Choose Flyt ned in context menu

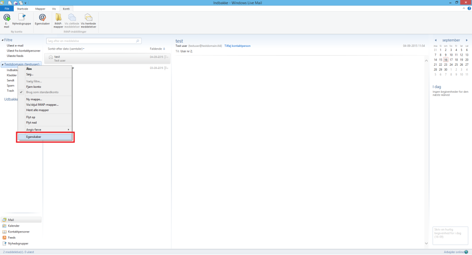45,123
